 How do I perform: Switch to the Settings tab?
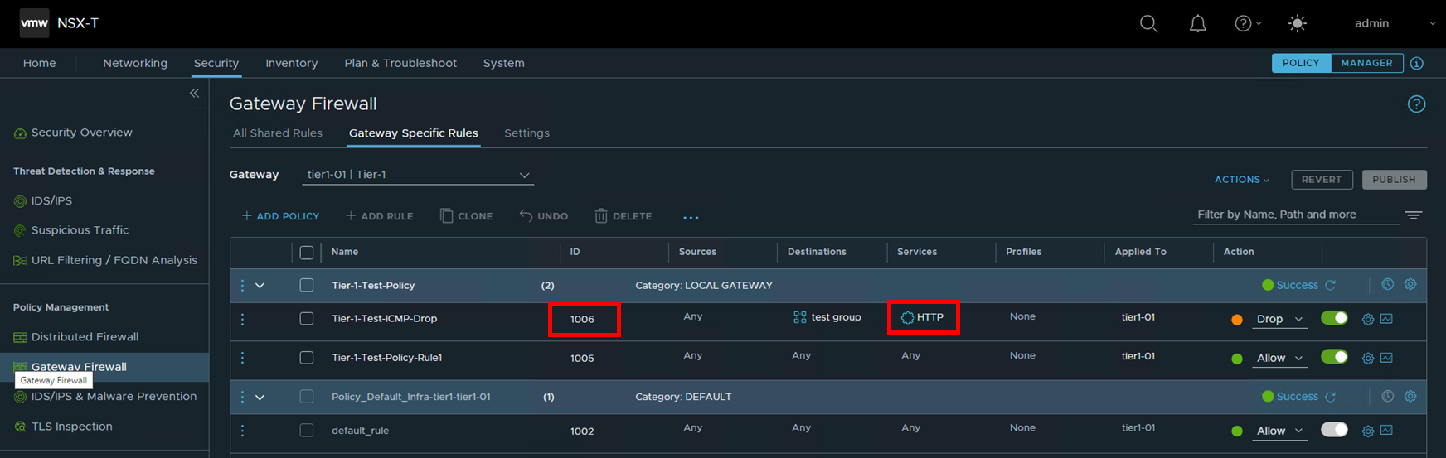click(x=526, y=133)
